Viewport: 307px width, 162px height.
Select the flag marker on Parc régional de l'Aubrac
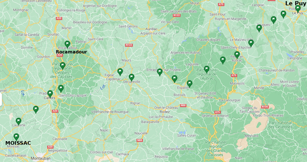(x=207, y=70)
